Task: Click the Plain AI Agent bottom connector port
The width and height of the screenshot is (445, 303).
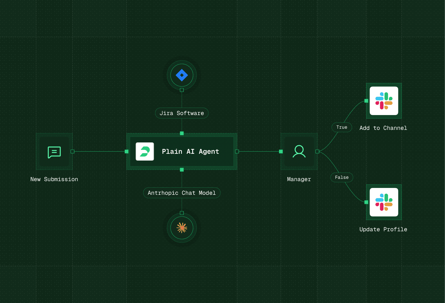Action: click(182, 170)
